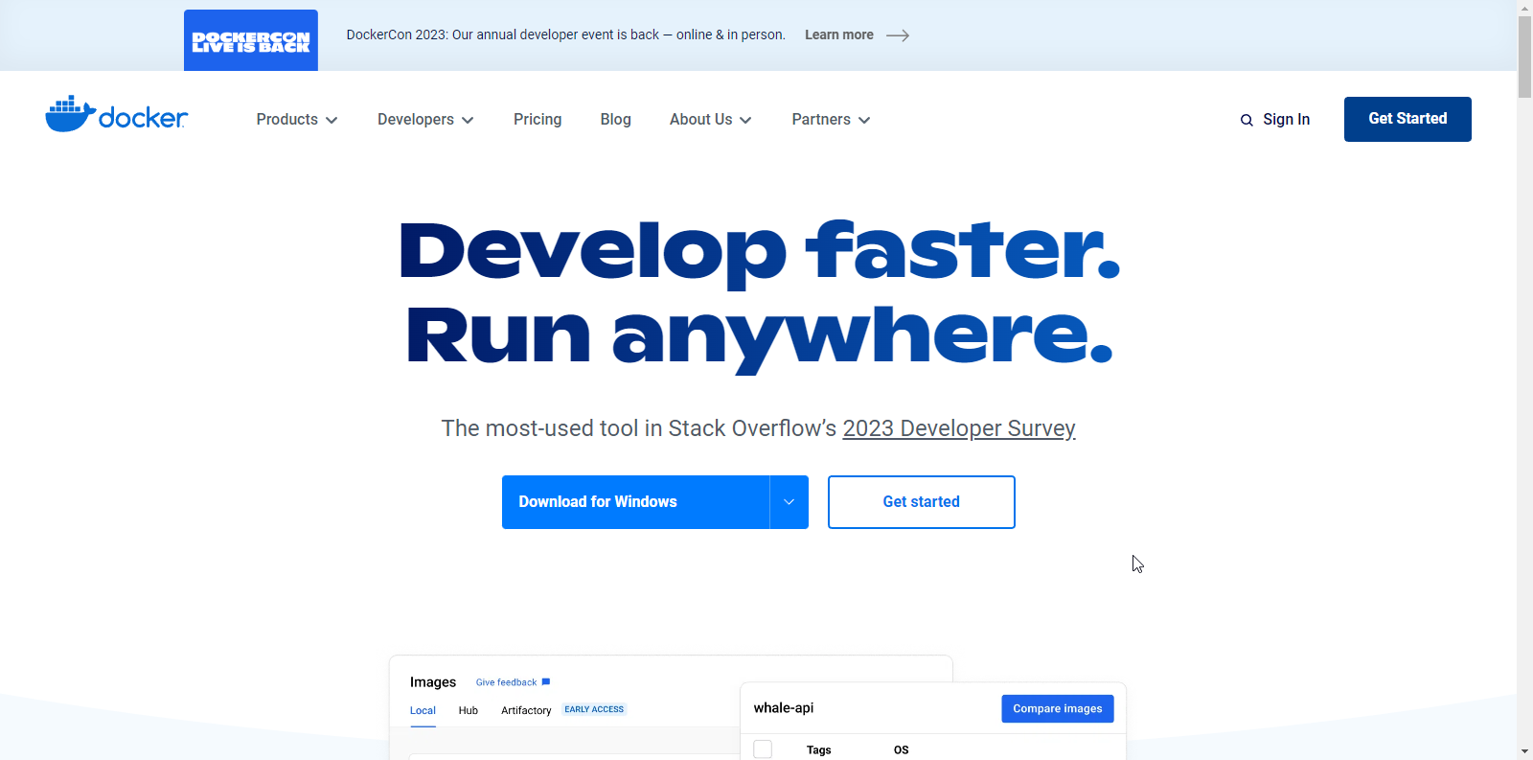Click the scrollbar down arrow
The image size is (1533, 760).
point(1524,751)
